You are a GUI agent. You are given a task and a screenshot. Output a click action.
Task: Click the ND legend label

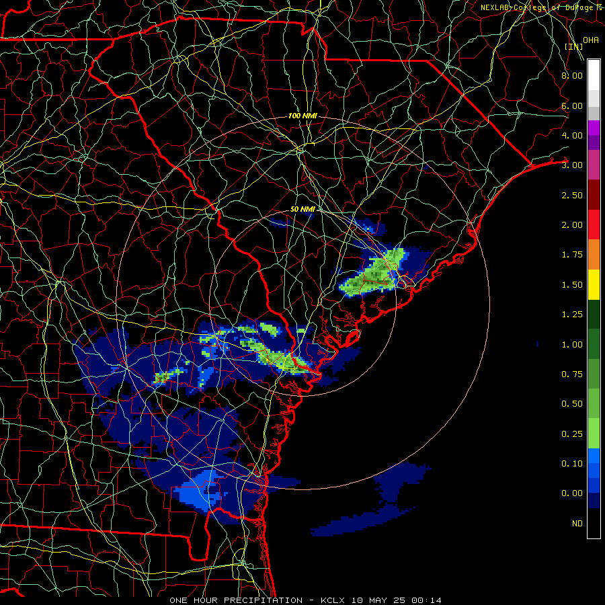tap(577, 524)
